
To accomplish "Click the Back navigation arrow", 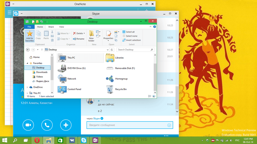I will [28, 50].
